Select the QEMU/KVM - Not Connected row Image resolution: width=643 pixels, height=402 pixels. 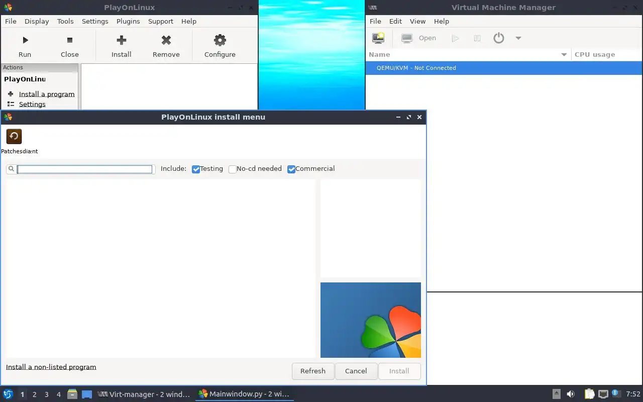coord(504,68)
